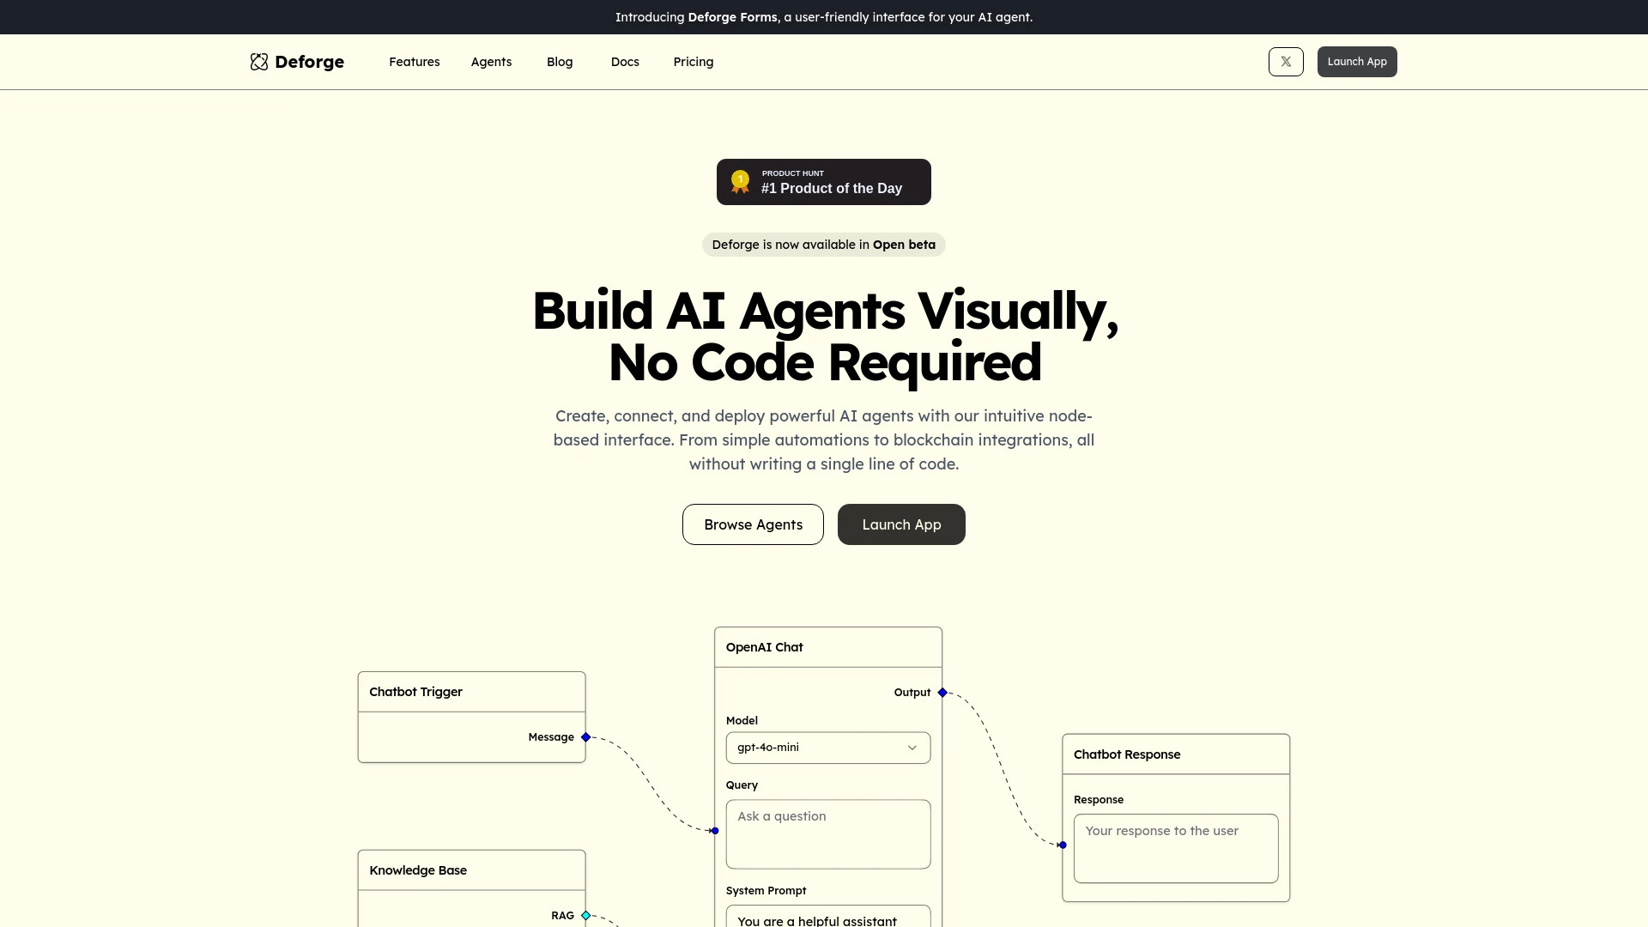Click the Response connector on Chatbot Response node
The image size is (1648, 927).
1063,845
